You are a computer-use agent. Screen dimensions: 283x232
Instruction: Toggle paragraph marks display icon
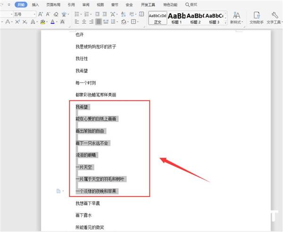(x=132, y=14)
